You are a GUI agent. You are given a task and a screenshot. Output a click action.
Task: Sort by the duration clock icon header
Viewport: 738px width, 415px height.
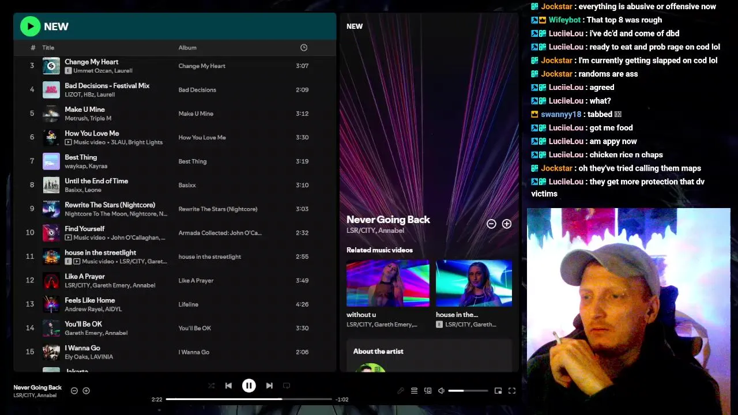point(304,48)
